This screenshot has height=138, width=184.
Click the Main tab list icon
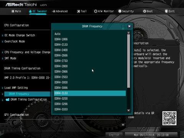pyautogui.click(x=13, y=11)
